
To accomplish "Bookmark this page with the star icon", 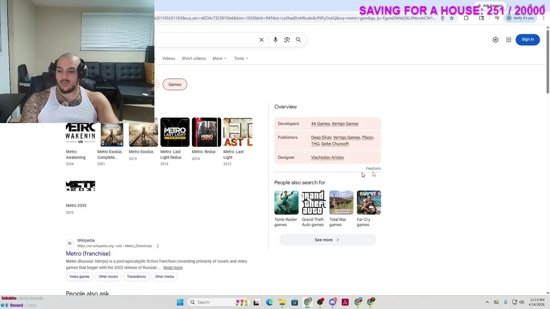I will [452, 18].
